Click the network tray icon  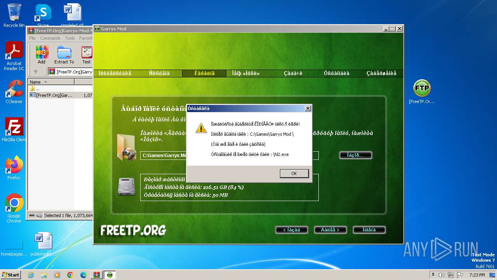coord(451,275)
